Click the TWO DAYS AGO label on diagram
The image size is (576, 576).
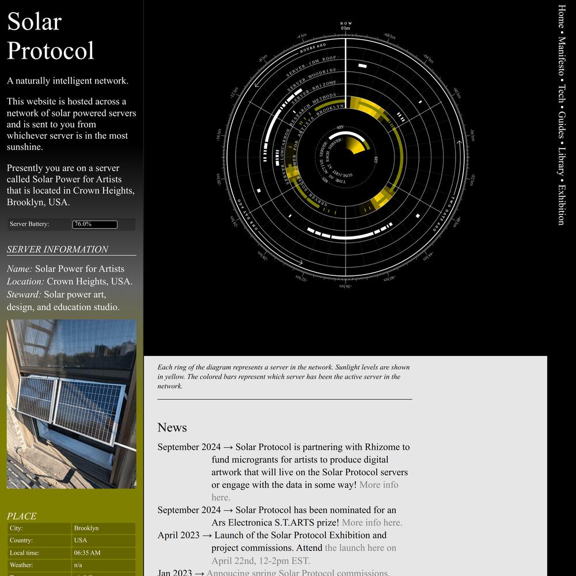click(x=444, y=214)
